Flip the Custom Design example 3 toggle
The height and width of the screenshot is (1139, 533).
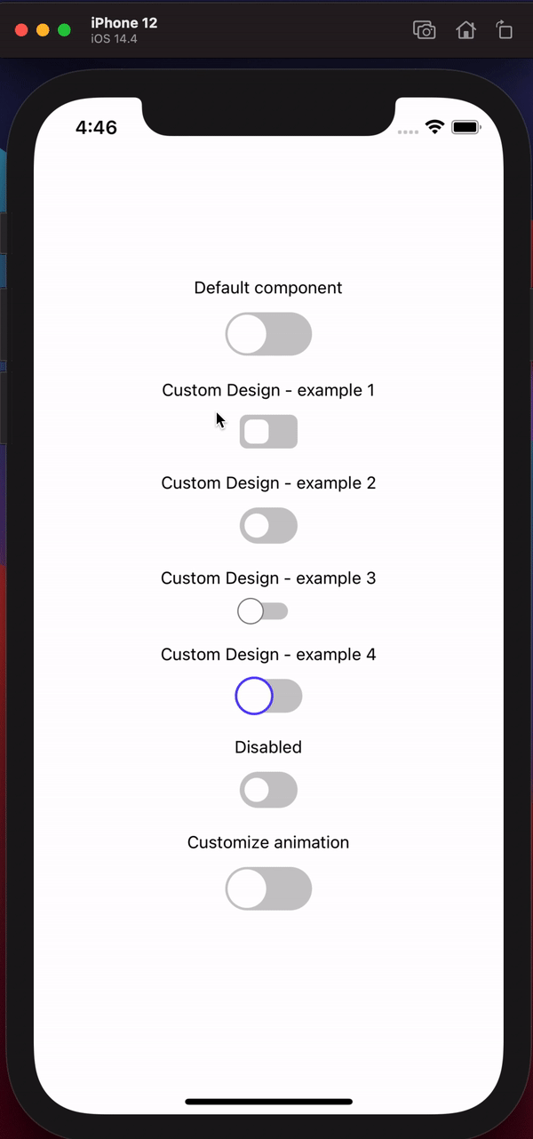262,610
